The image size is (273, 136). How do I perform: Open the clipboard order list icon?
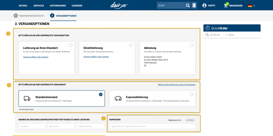tap(194, 5)
